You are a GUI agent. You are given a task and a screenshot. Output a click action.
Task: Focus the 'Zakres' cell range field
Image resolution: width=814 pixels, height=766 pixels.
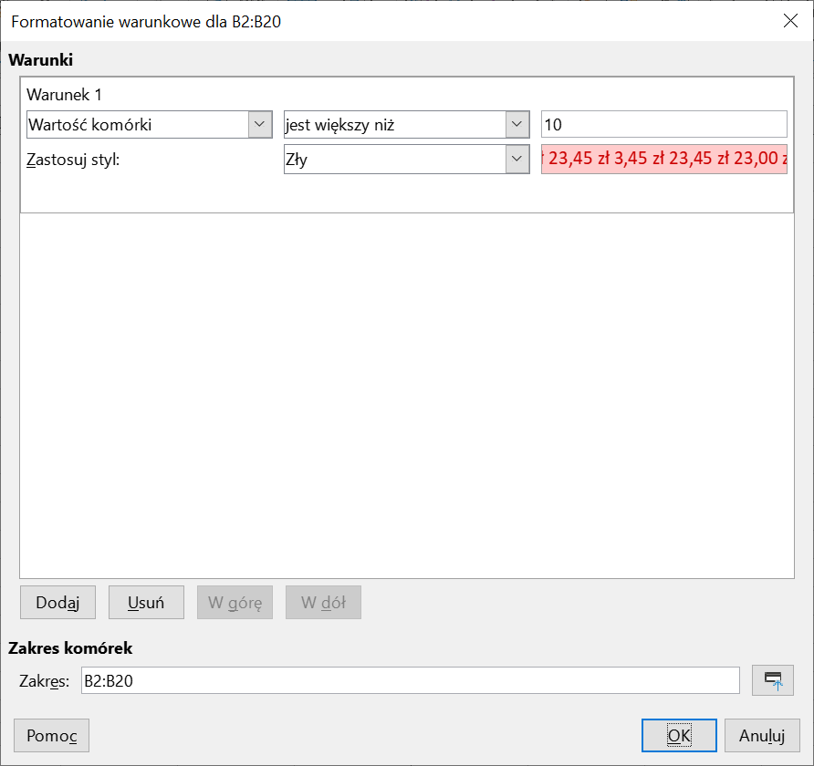410,680
